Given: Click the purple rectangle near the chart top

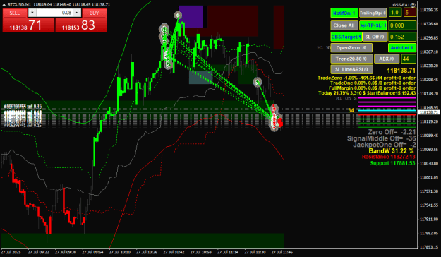Looking at the screenshot, I should click(x=191, y=17).
